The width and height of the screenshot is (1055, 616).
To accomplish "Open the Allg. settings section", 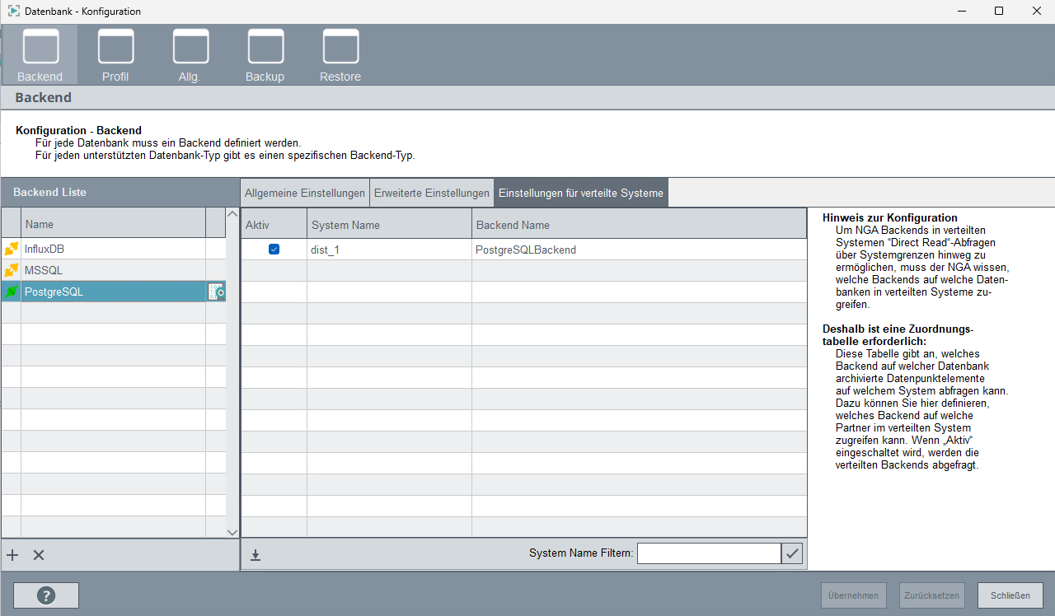I will pos(190,55).
